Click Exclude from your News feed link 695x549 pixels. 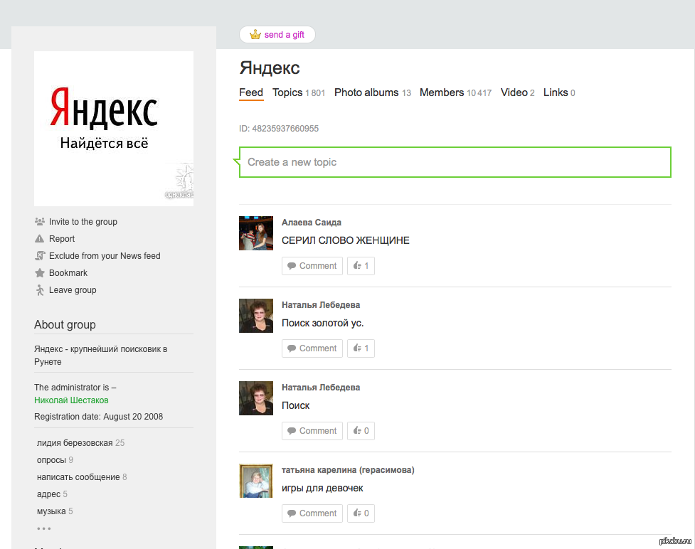point(105,256)
